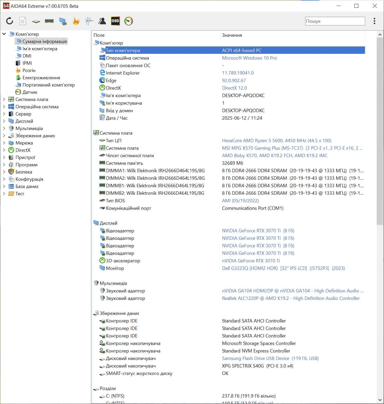Expand the Дисплей tree node
Image resolution: width=384 pixels, height=404 pixels.
pyautogui.click(x=4, y=121)
